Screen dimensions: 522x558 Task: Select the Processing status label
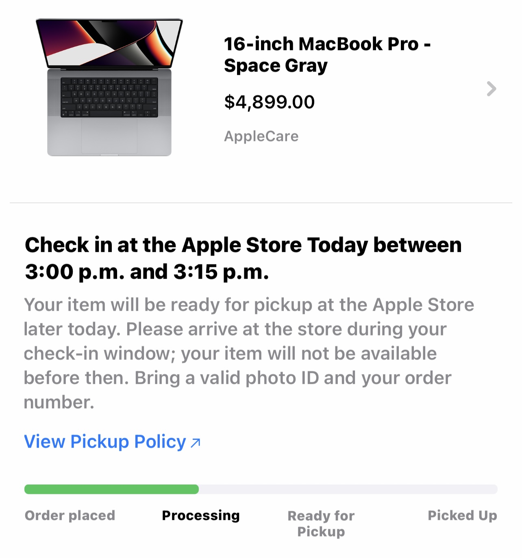point(201,515)
